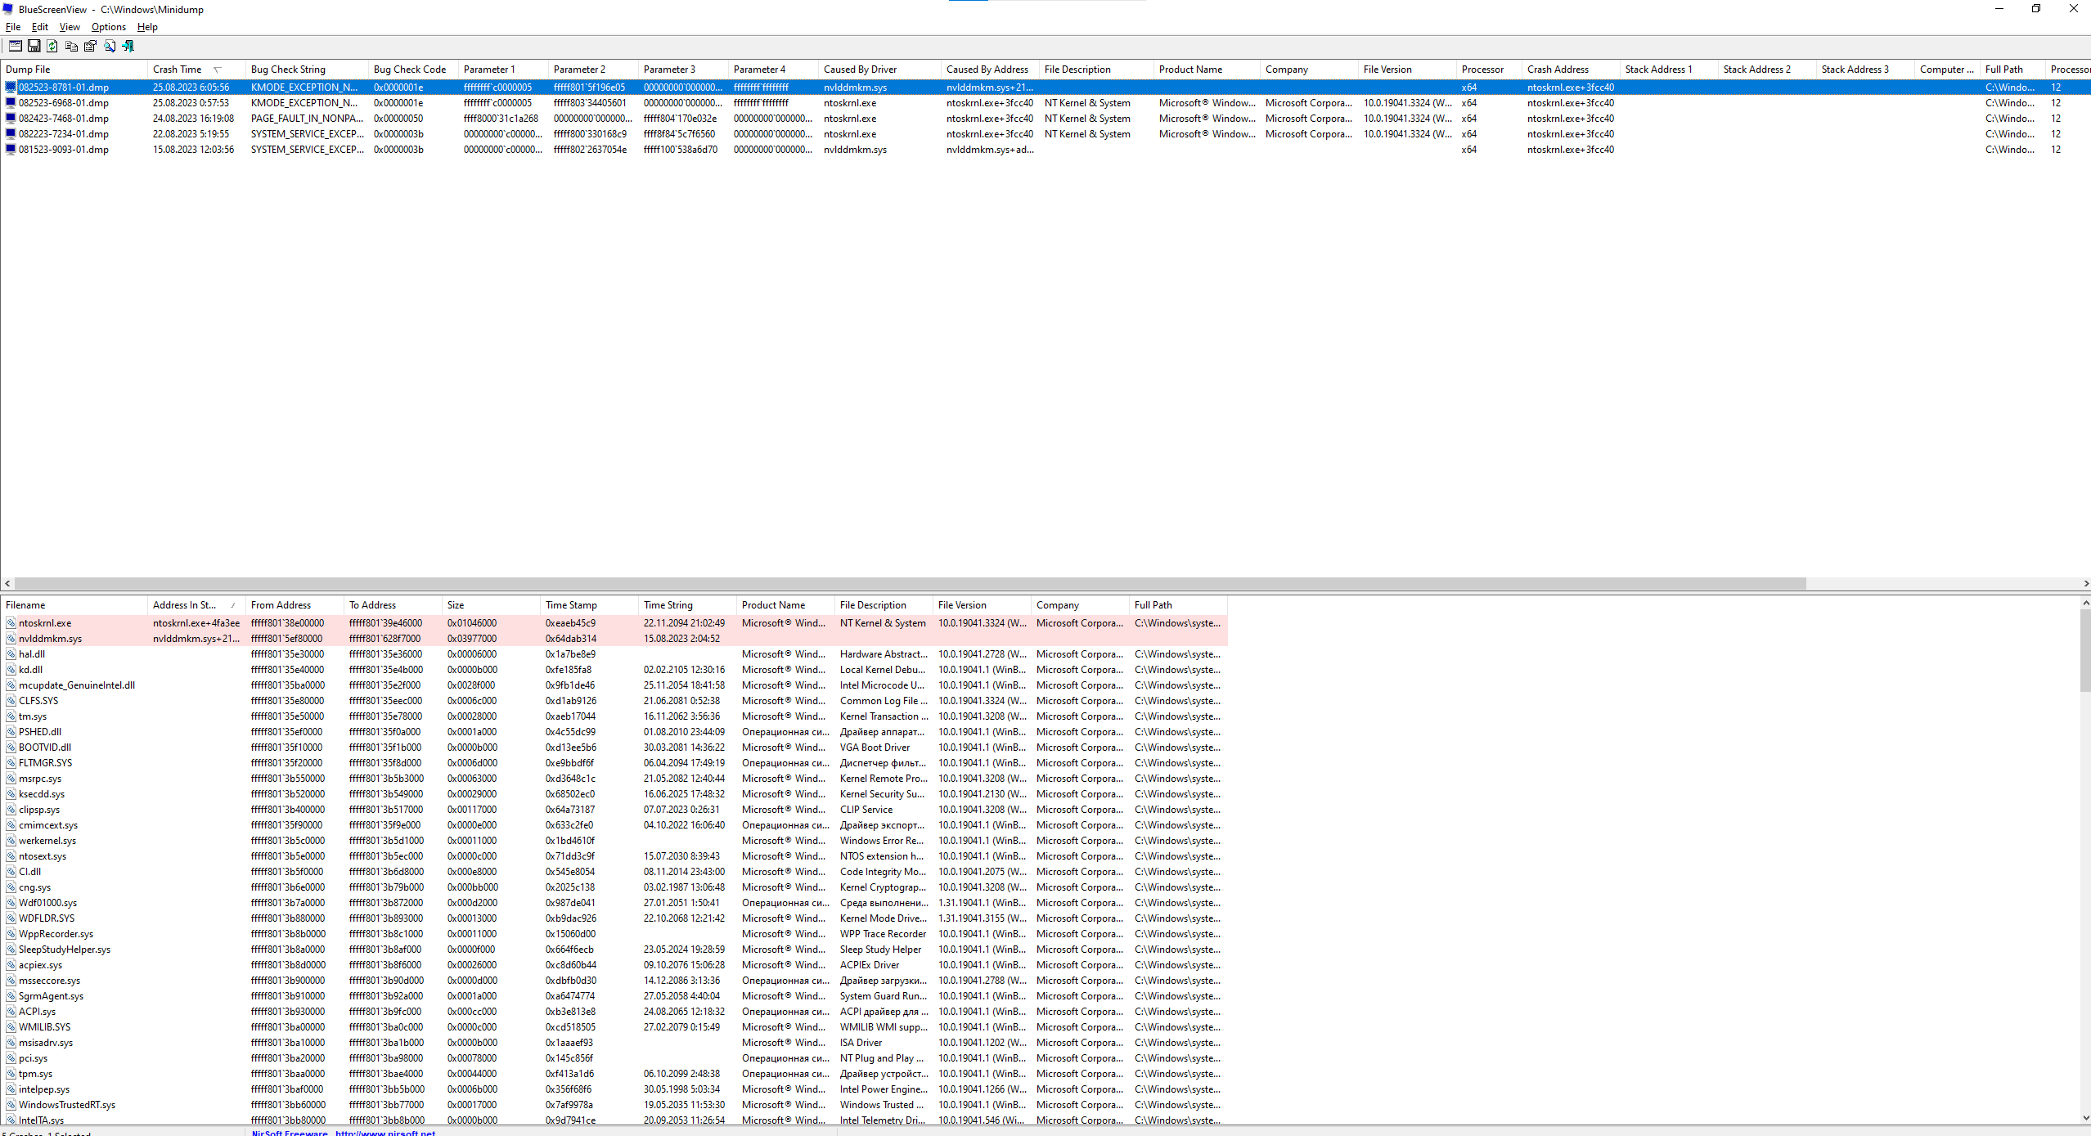Click the BlueScreenView application icon
This screenshot has width=2091, height=1136.
coord(10,8)
